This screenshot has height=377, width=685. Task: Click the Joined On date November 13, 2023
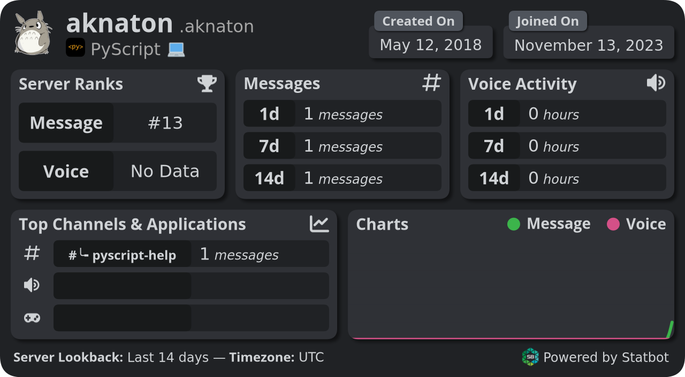pyautogui.click(x=589, y=45)
